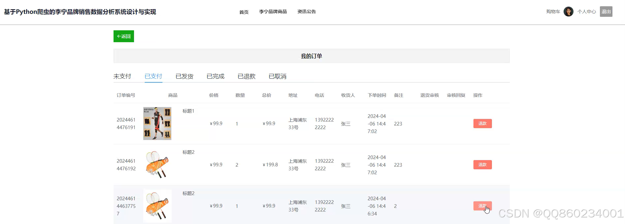
Task: Click order number 202446144637757
Action: pyautogui.click(x=126, y=206)
